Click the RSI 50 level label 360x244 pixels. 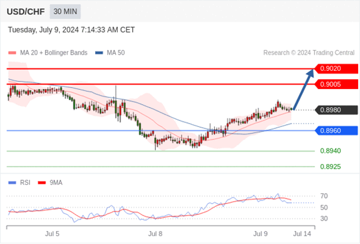[324, 208]
